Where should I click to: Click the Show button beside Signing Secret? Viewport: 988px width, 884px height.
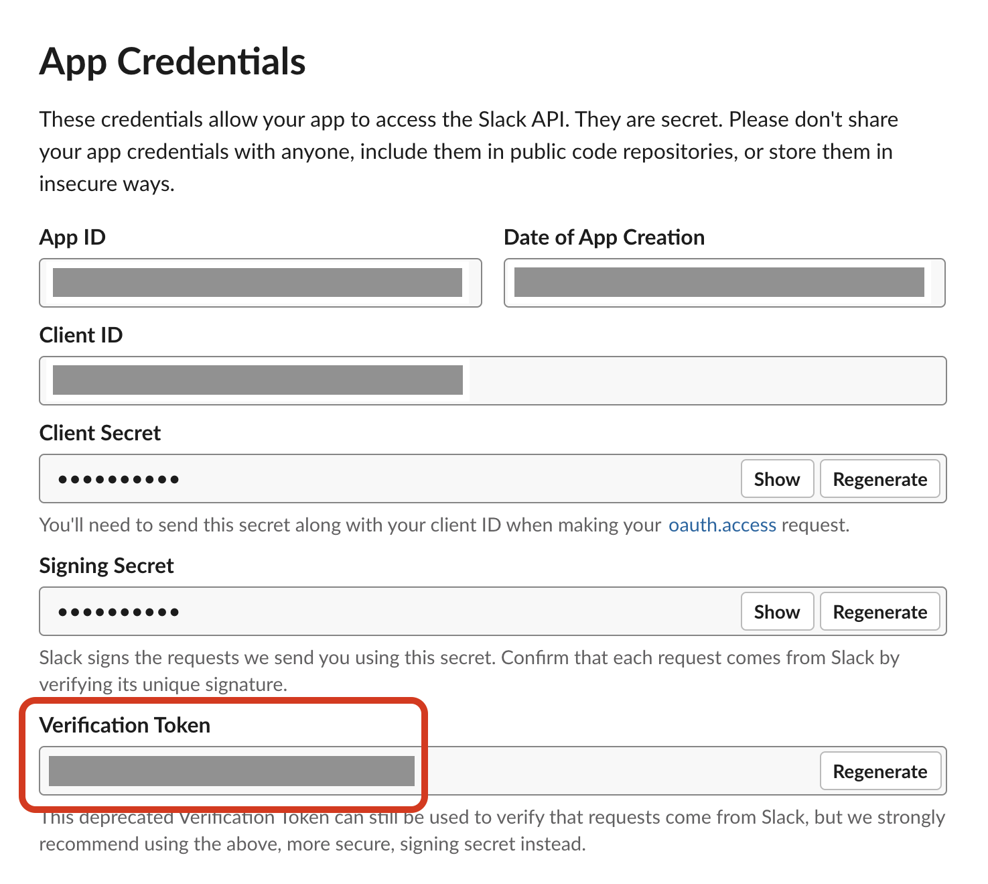point(776,611)
